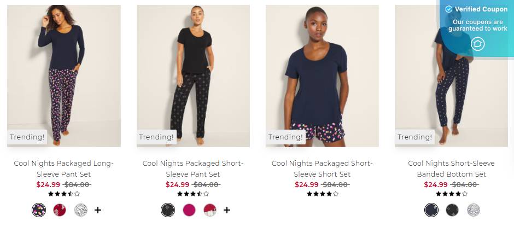Choose solid magenta swatch for Short-Sleeve Pant Set
514x233 pixels.
click(189, 210)
